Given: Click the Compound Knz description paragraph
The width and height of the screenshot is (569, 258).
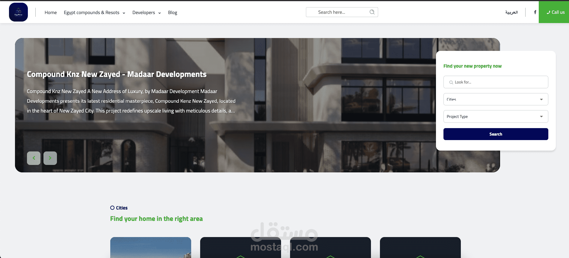Looking at the screenshot, I should pyautogui.click(x=131, y=101).
